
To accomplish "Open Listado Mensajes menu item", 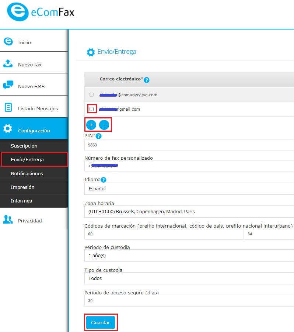I will click(x=34, y=107).
